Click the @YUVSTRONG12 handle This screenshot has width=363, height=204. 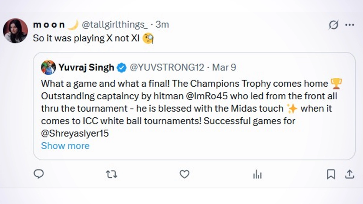[167, 67]
